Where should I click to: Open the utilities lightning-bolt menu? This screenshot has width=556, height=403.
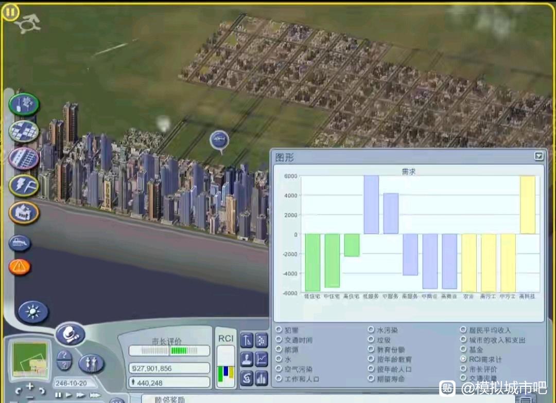click(24, 185)
